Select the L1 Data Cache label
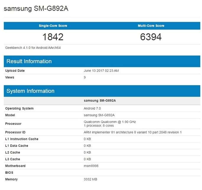This screenshot has width=202, height=190. click(x=17, y=146)
